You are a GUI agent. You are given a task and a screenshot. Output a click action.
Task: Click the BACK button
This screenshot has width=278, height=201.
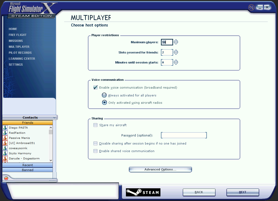coord(199,192)
